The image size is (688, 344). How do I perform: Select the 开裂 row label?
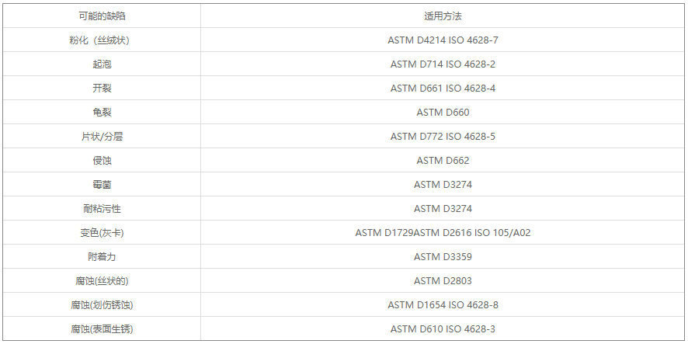[101, 88]
